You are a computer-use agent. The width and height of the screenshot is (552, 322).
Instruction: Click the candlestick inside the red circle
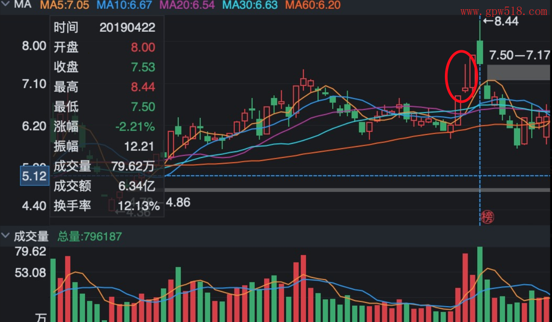coord(465,89)
